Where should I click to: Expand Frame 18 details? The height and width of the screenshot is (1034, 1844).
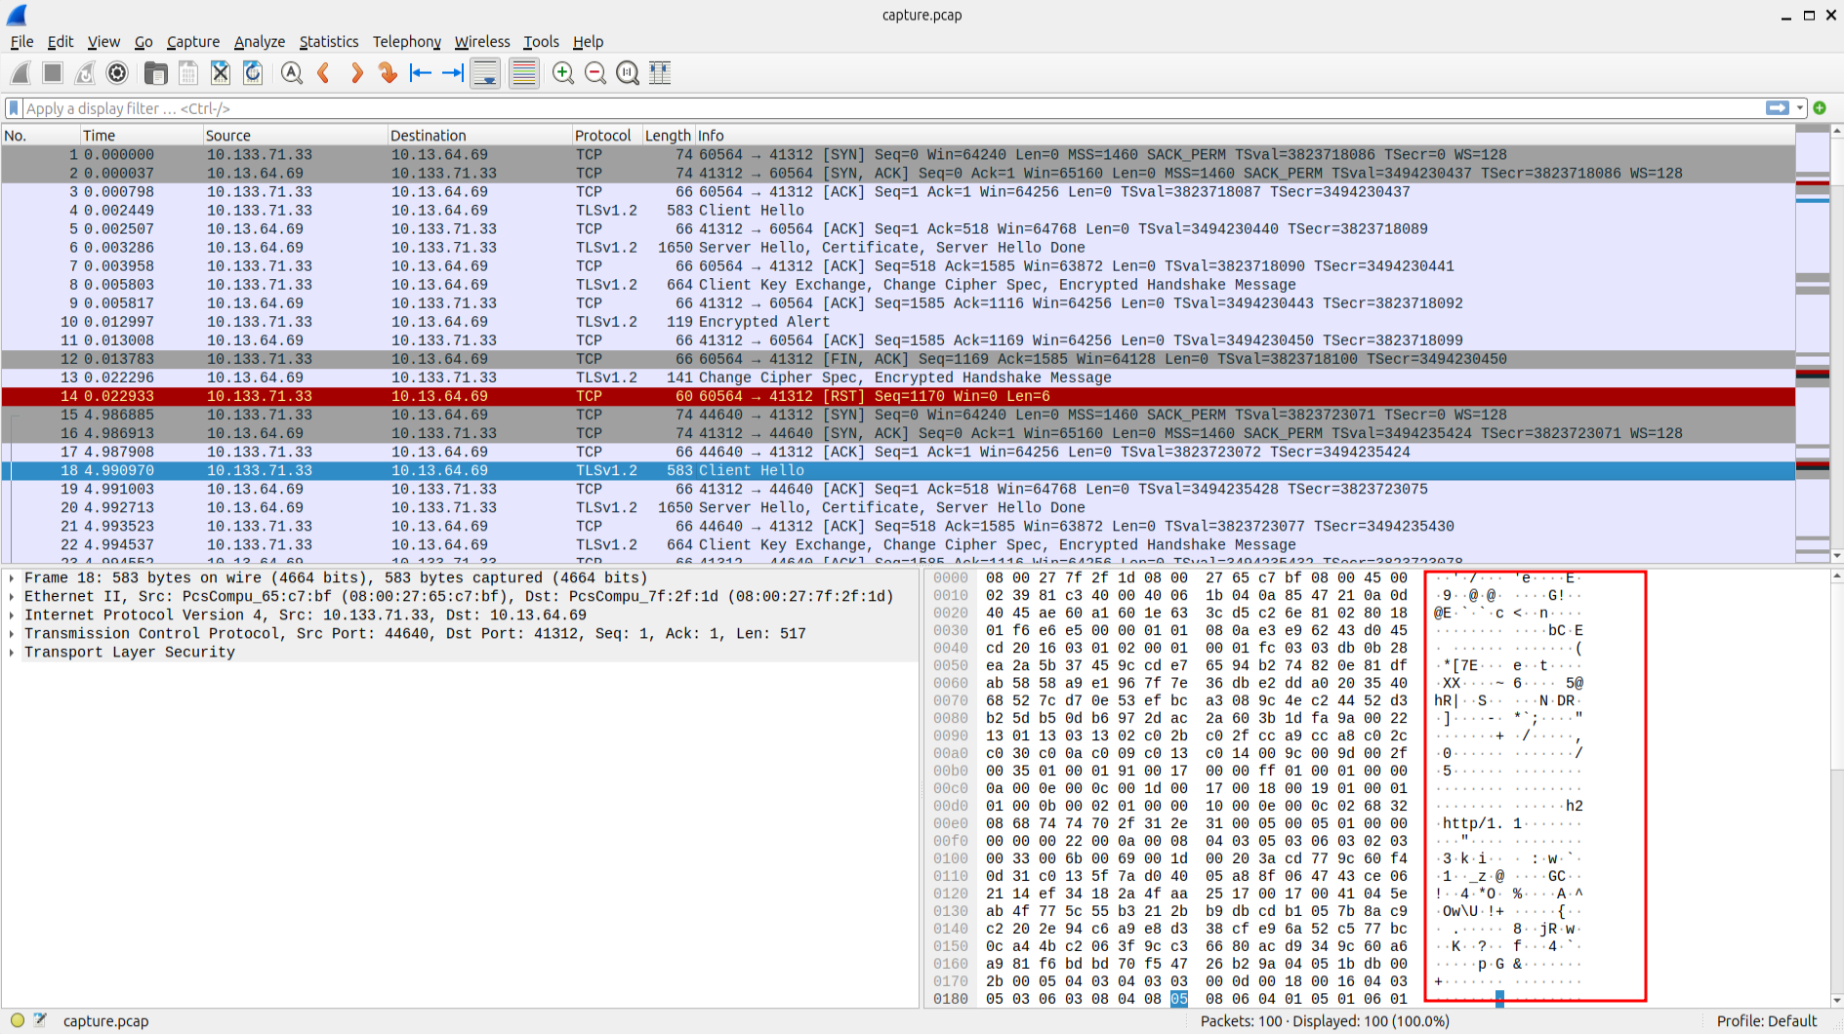12,578
